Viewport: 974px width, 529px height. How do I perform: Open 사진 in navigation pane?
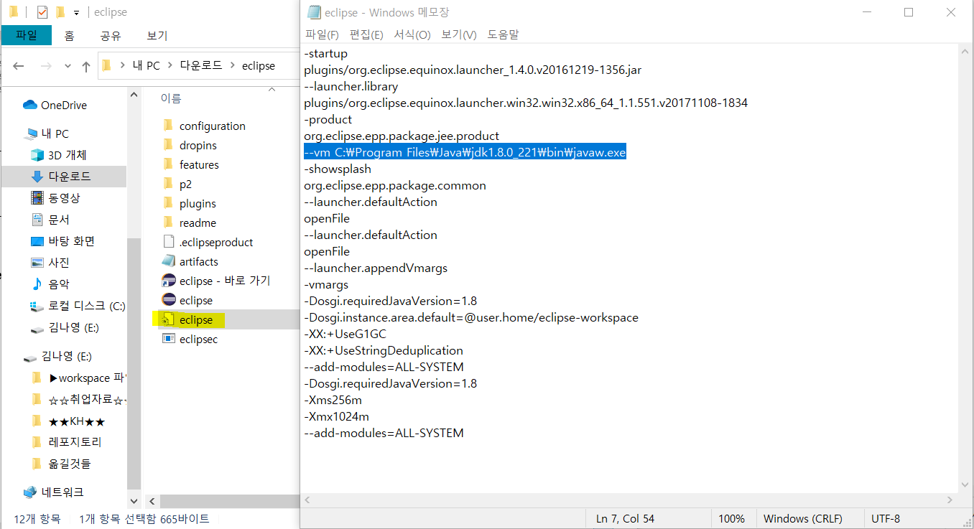pyautogui.click(x=59, y=263)
